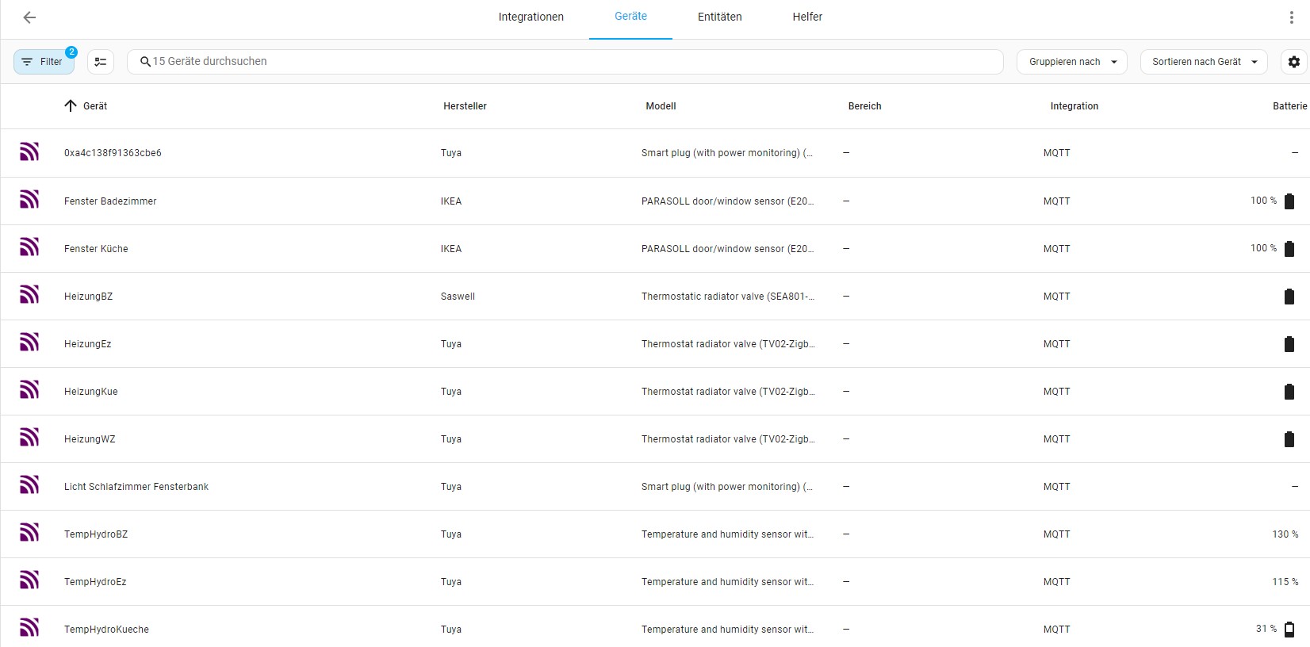Click MQTT icon of HeizungKue row
1310x647 pixels.
coord(29,389)
